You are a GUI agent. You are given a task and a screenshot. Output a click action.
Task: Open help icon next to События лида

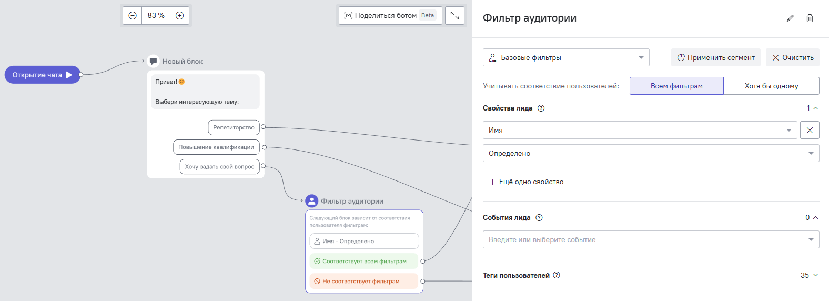pos(539,218)
